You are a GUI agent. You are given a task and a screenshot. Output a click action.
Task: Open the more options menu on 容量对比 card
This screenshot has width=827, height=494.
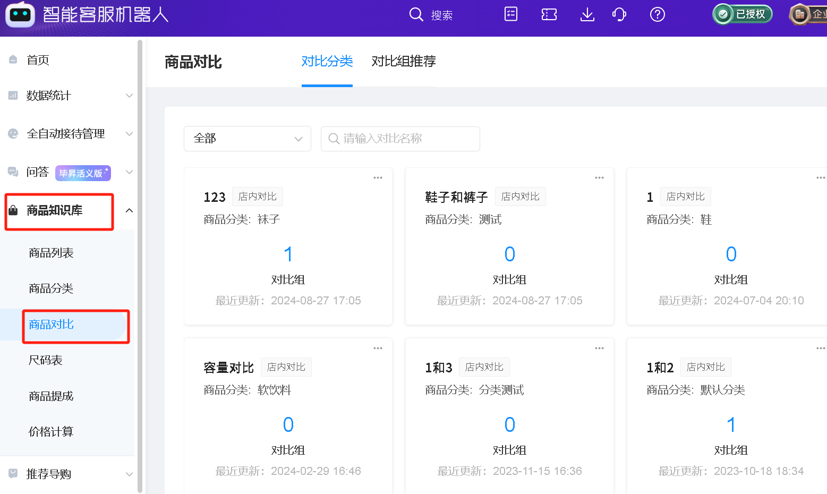[x=378, y=348]
